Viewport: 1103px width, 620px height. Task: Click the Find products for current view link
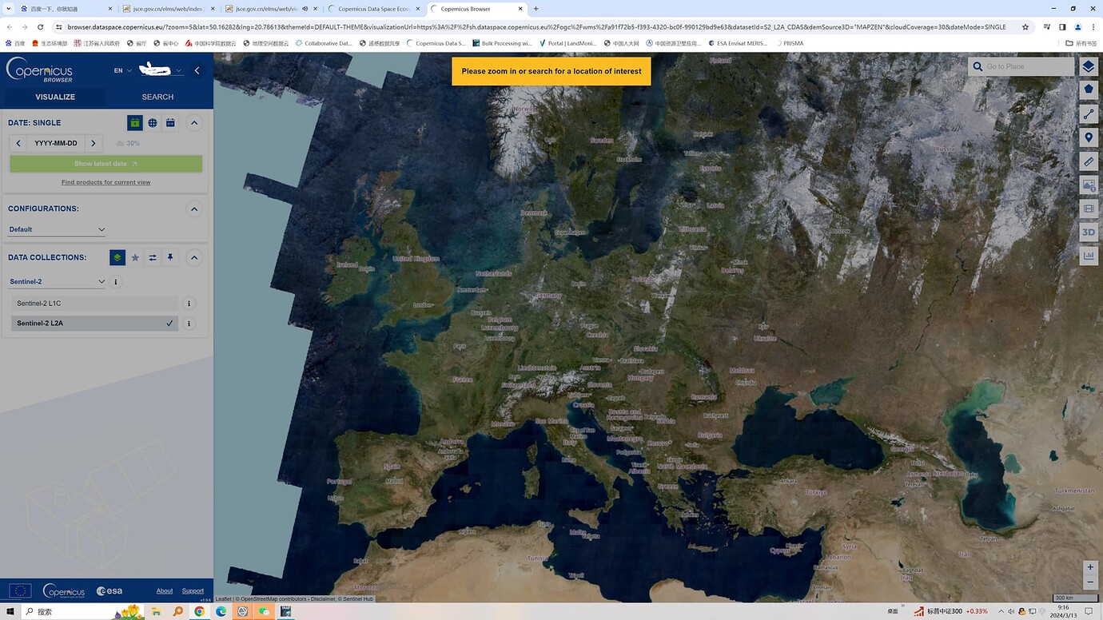tap(106, 182)
